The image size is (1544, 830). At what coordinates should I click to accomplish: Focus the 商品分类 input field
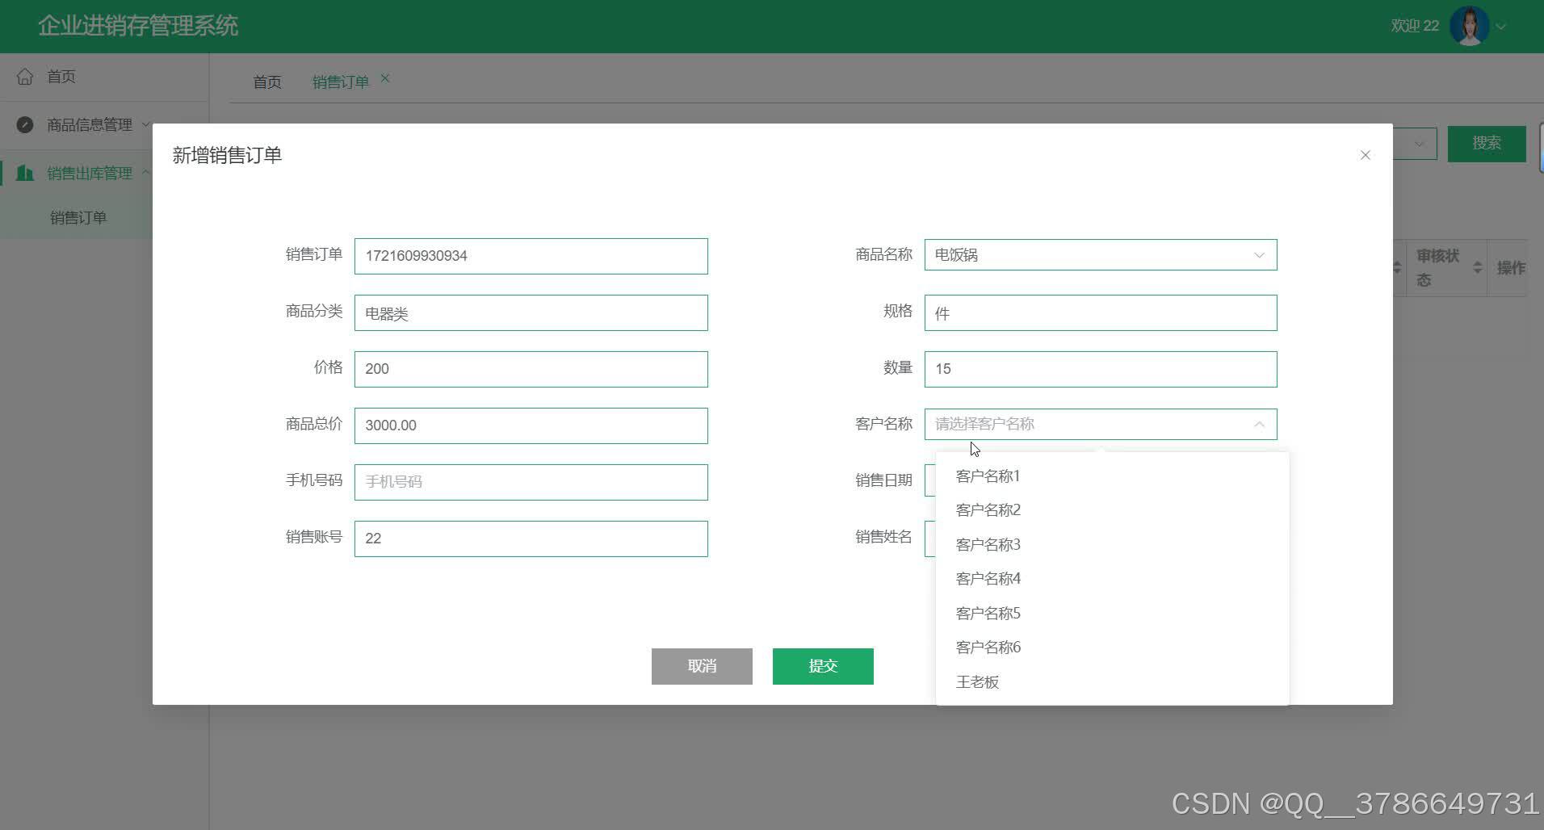click(x=531, y=312)
